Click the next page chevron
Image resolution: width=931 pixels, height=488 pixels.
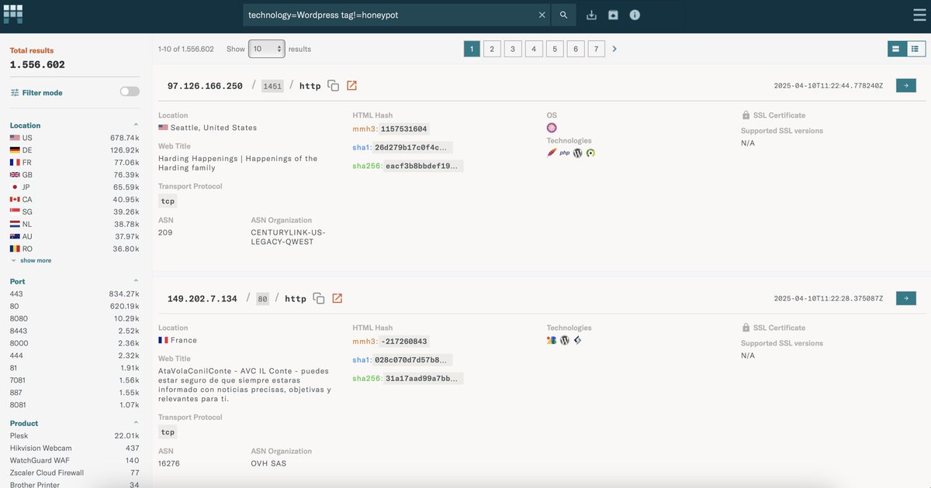(614, 49)
